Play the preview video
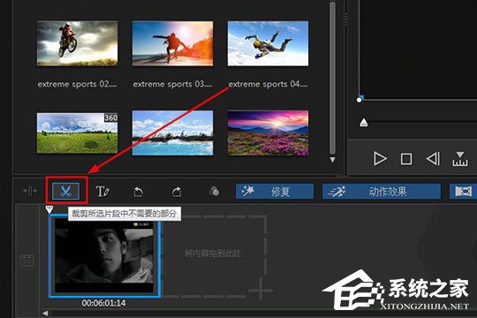This screenshot has width=477, height=318. pos(380,159)
